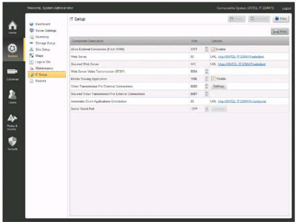Click port field 8081
The image size is (296, 222).
[x=197, y=94]
